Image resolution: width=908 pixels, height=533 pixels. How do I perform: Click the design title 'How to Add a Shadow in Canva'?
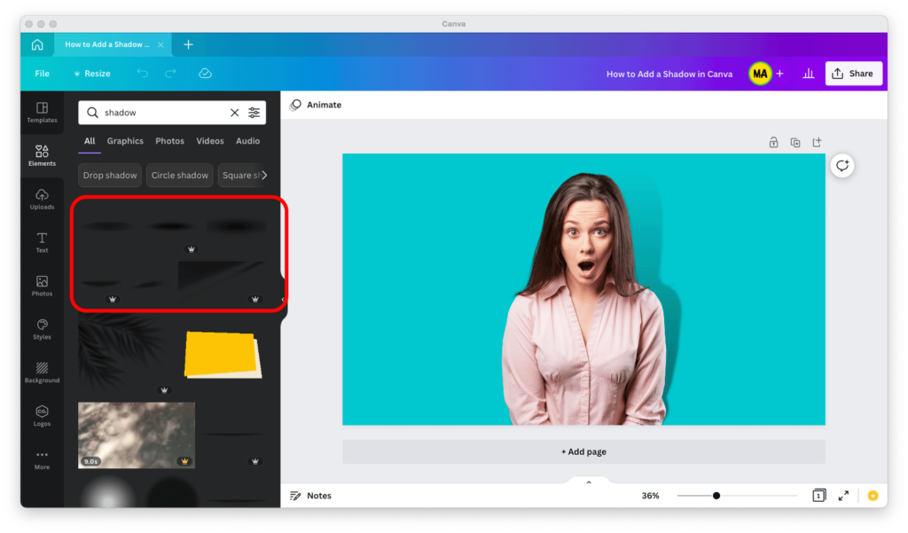pyautogui.click(x=669, y=74)
